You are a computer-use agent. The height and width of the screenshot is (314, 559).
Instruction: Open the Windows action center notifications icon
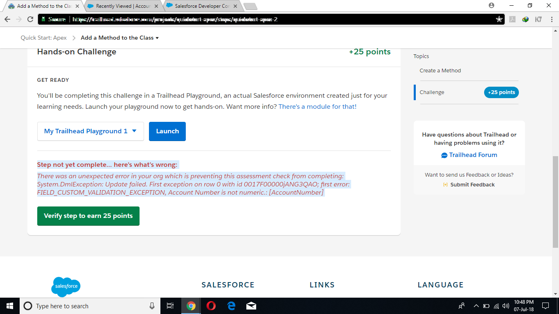point(545,306)
